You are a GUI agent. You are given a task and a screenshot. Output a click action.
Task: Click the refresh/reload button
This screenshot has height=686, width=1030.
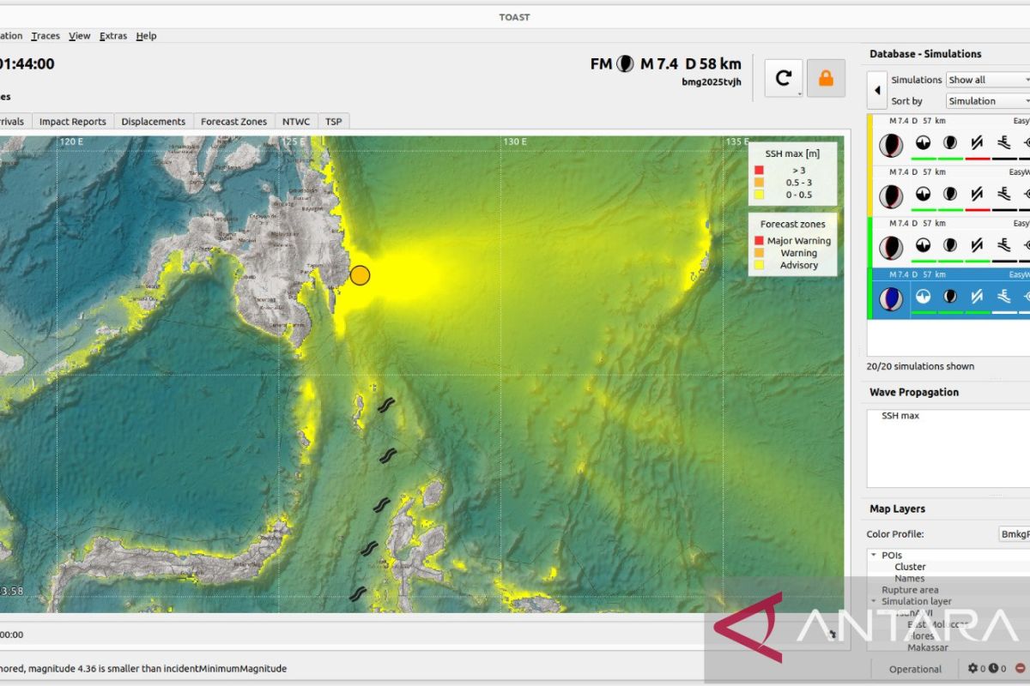tap(783, 78)
